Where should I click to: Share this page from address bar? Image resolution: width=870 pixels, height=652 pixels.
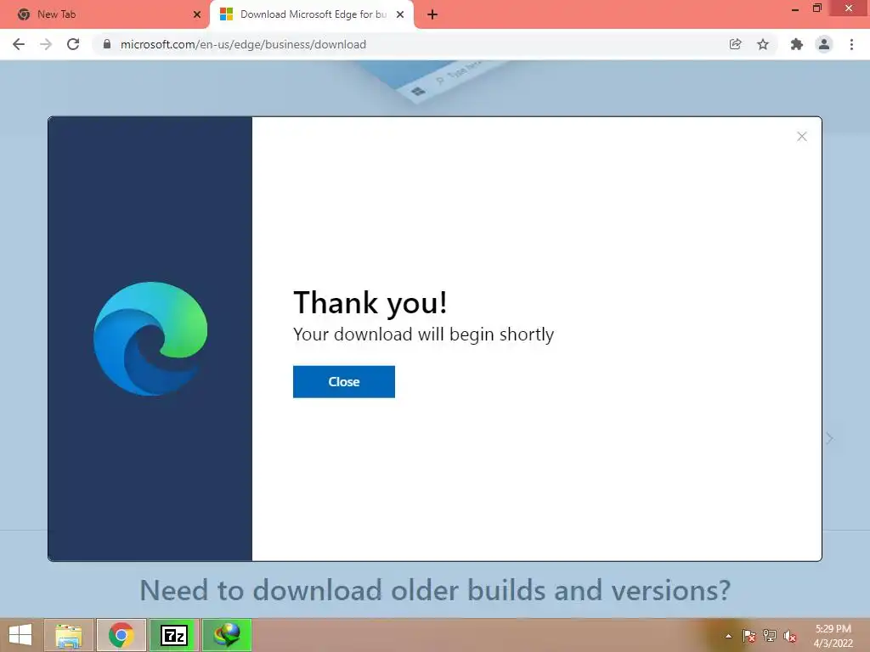[735, 44]
